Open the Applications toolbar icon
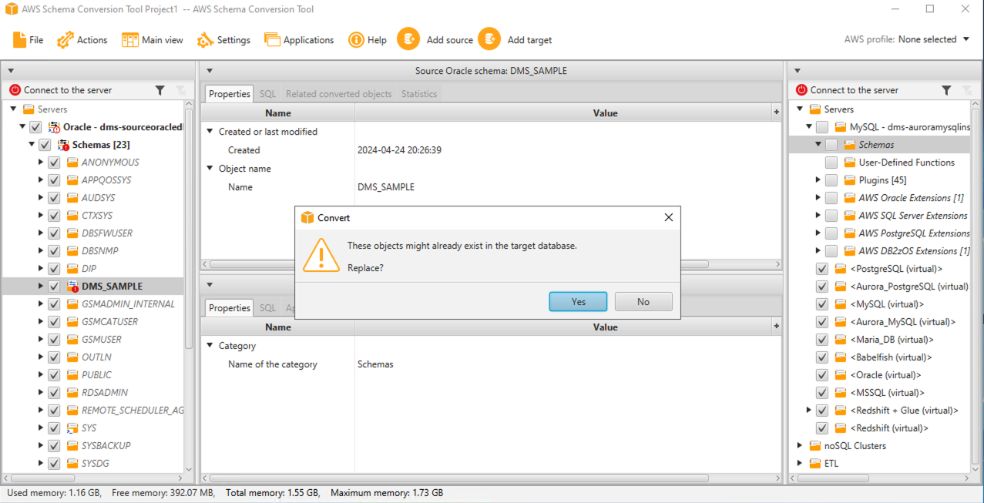The width and height of the screenshot is (984, 503). click(x=271, y=39)
